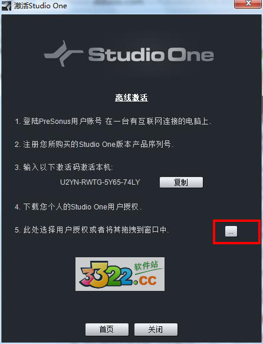Click the green 软件站 text in banner
The width and height of the screenshot is (263, 344).
146,266
